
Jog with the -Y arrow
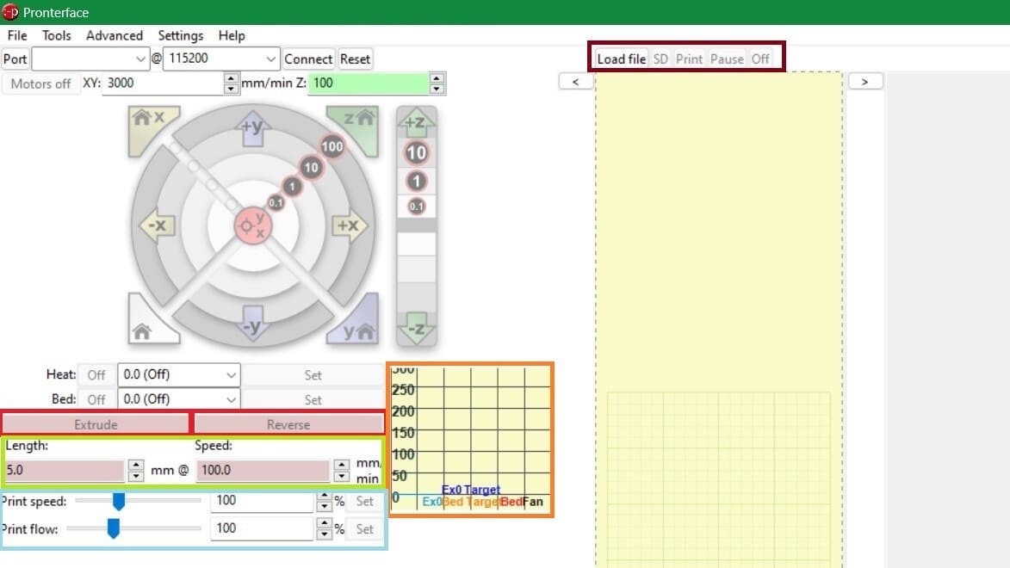[x=252, y=323]
